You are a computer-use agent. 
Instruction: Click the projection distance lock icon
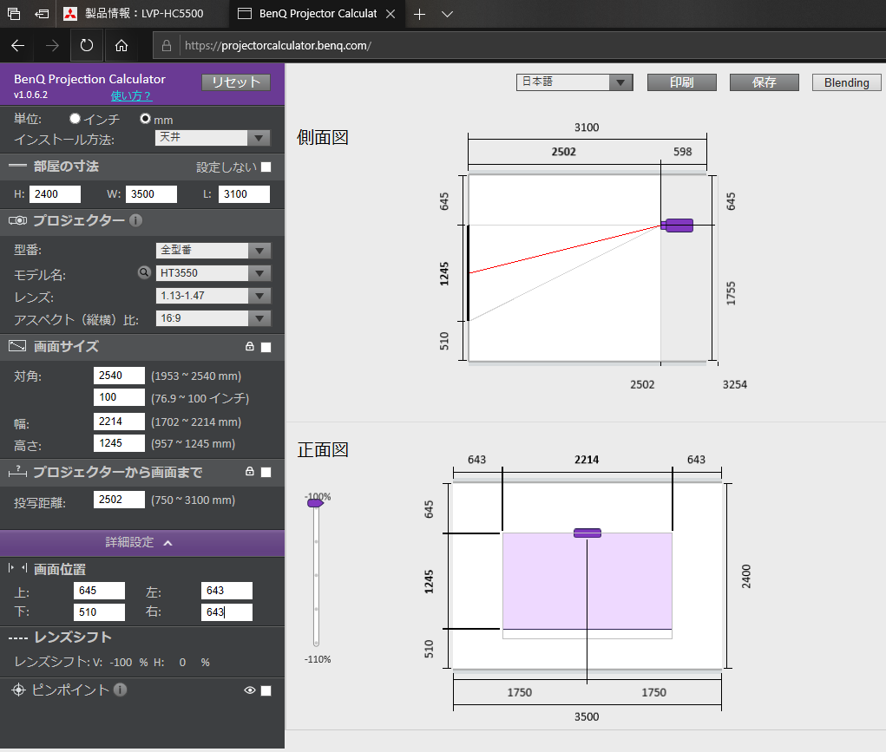click(250, 471)
